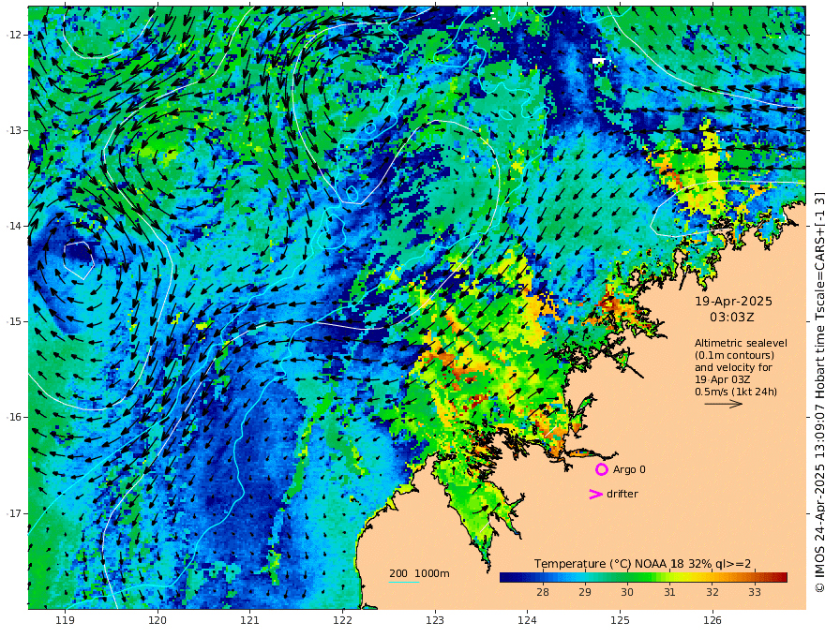Image resolution: width=825 pixels, height=637 pixels.
Task: Click the 'and velocity for' legend line
Action: click(x=733, y=367)
